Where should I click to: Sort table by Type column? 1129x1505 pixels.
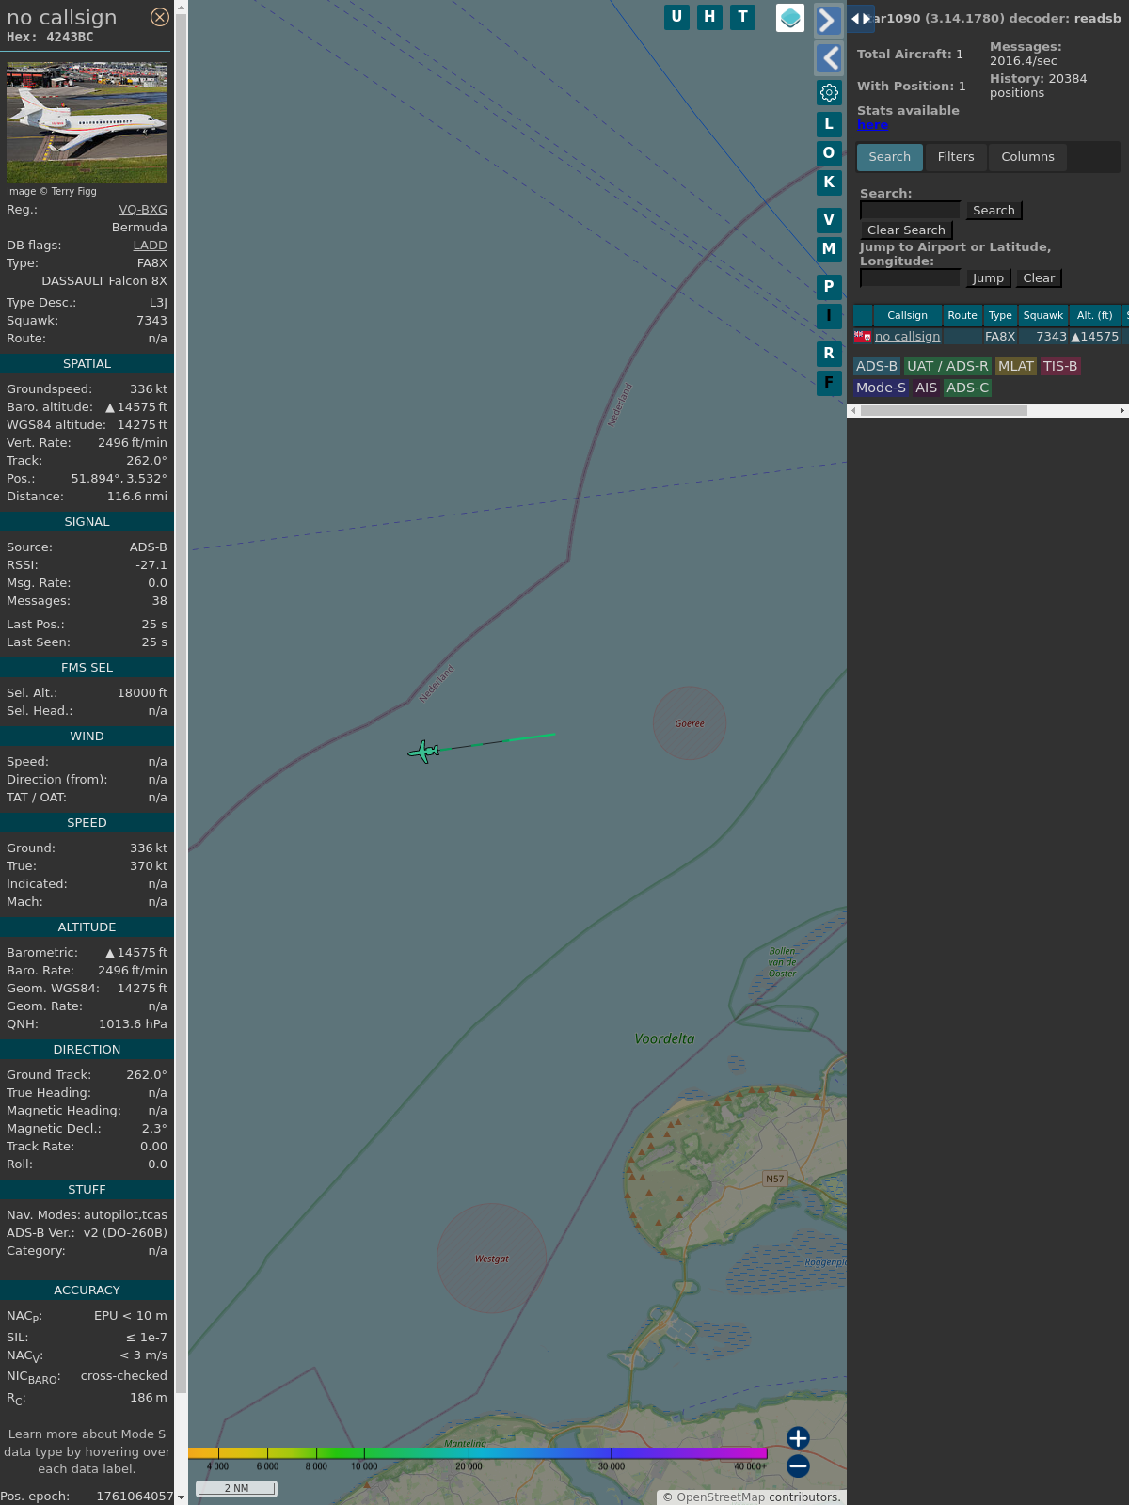pyautogui.click(x=1000, y=316)
